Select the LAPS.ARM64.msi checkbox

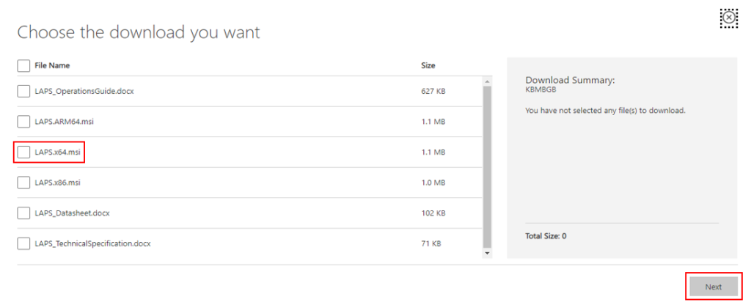pyautogui.click(x=23, y=122)
